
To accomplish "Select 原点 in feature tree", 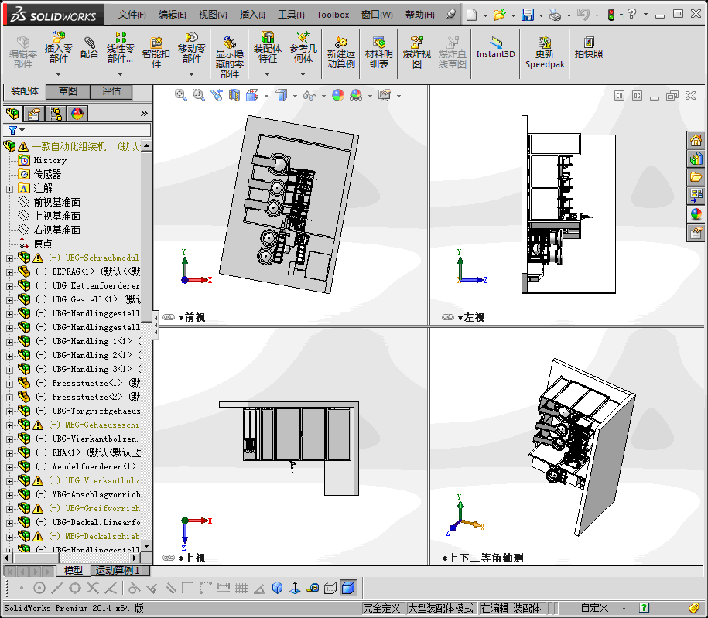I will (43, 244).
